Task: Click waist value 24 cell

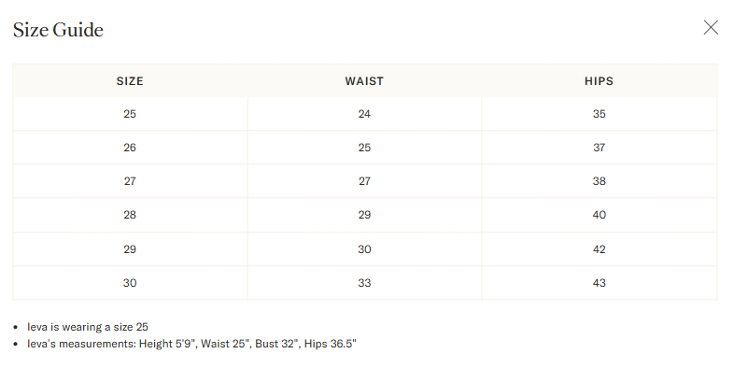Action: [x=364, y=114]
